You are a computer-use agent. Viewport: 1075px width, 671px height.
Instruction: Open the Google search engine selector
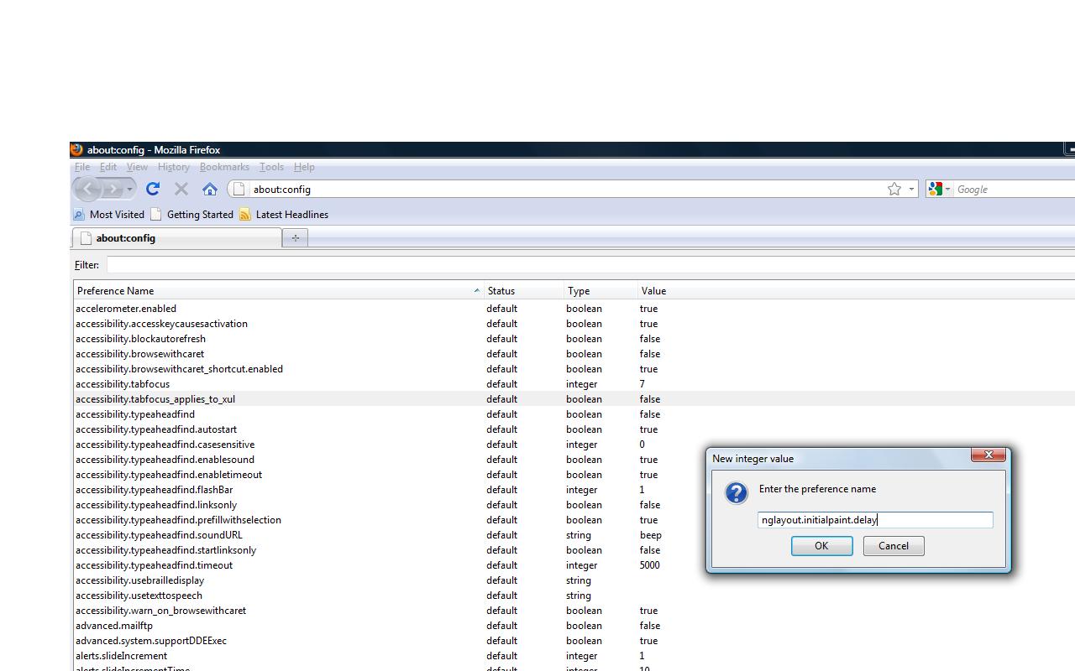938,189
